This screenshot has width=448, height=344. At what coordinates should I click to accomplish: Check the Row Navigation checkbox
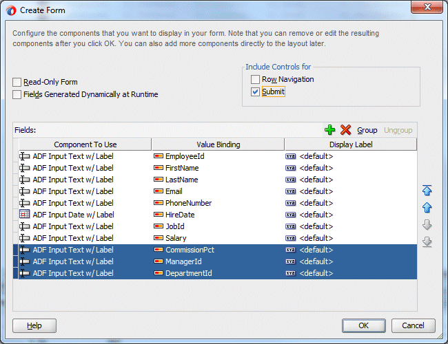[x=255, y=79]
